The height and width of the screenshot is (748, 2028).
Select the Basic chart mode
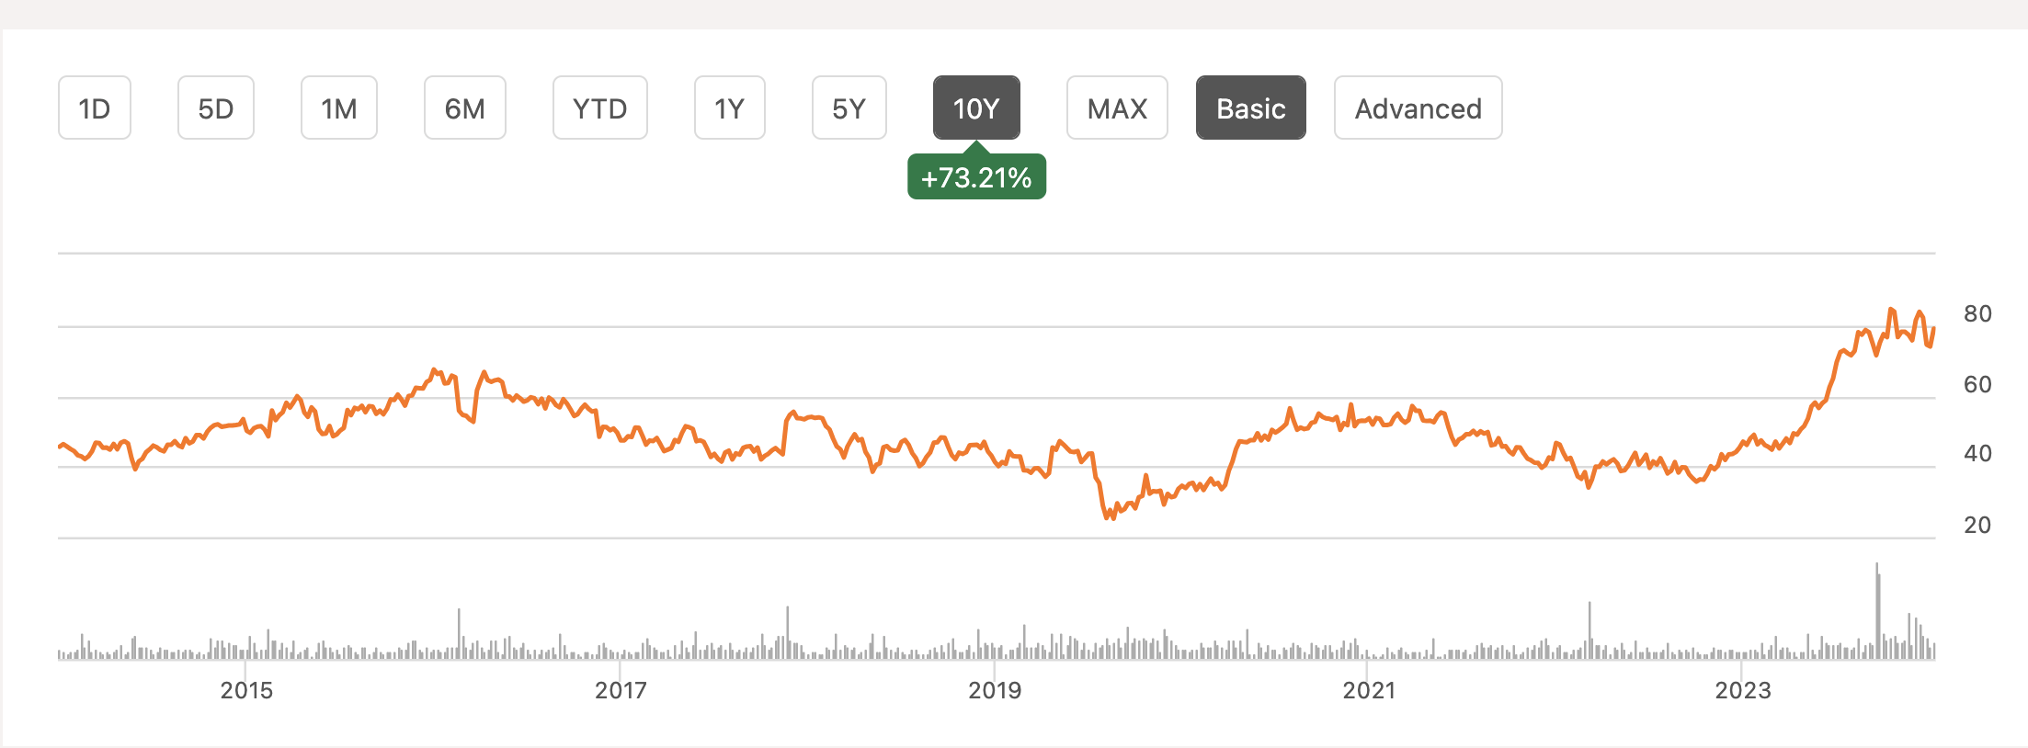click(x=1250, y=108)
